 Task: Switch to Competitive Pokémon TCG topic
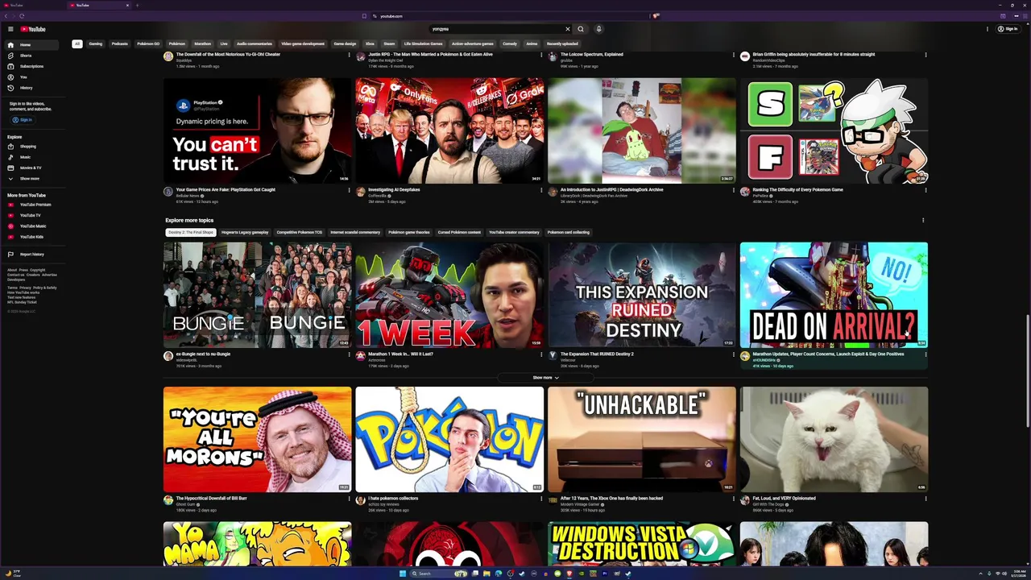(300, 232)
